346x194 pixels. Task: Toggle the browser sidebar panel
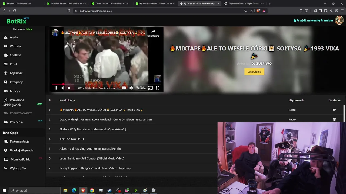320,11
